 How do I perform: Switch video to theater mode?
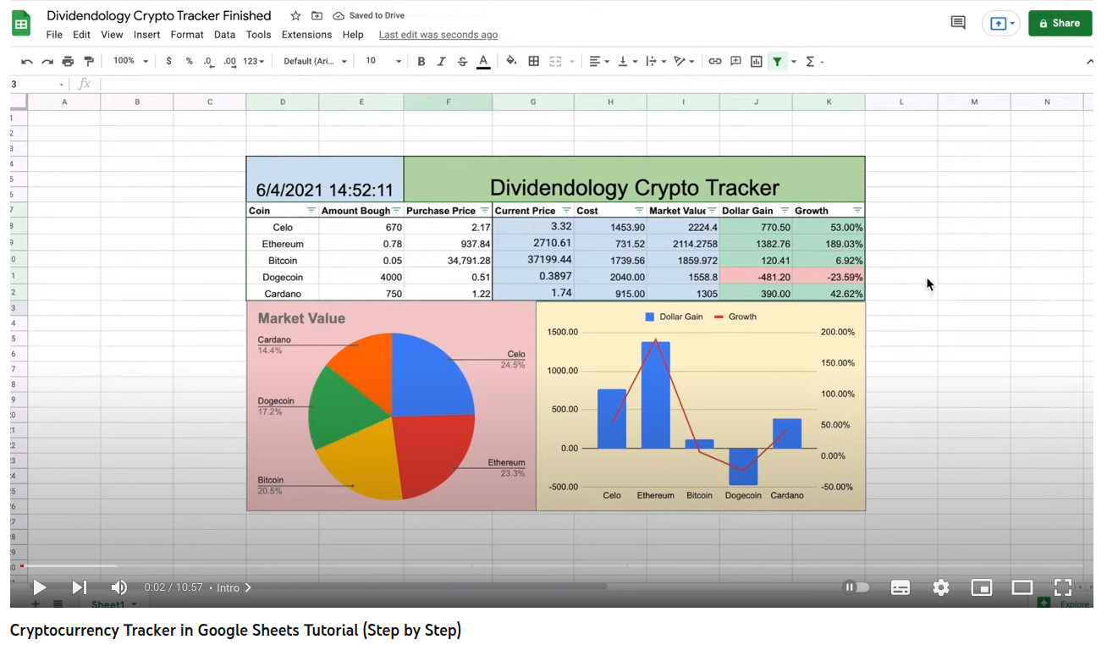point(1022,587)
